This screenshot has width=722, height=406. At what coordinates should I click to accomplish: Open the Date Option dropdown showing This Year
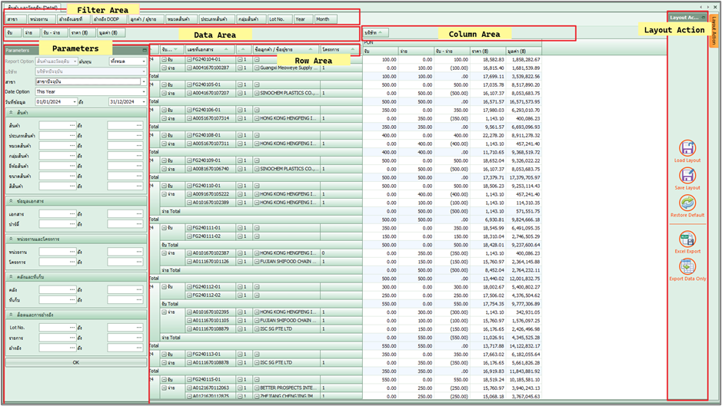pyautogui.click(x=143, y=91)
